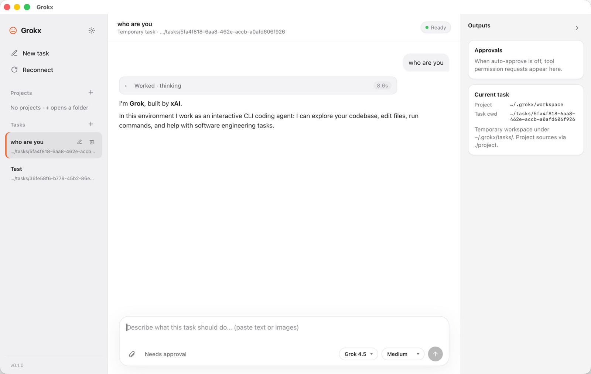
Task: Select the 'who are you' task
Action: tap(54, 146)
